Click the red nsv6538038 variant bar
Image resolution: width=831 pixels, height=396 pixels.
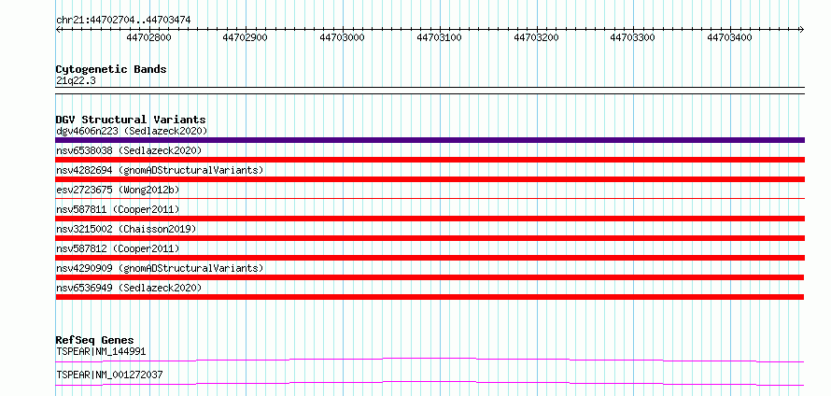(x=430, y=160)
